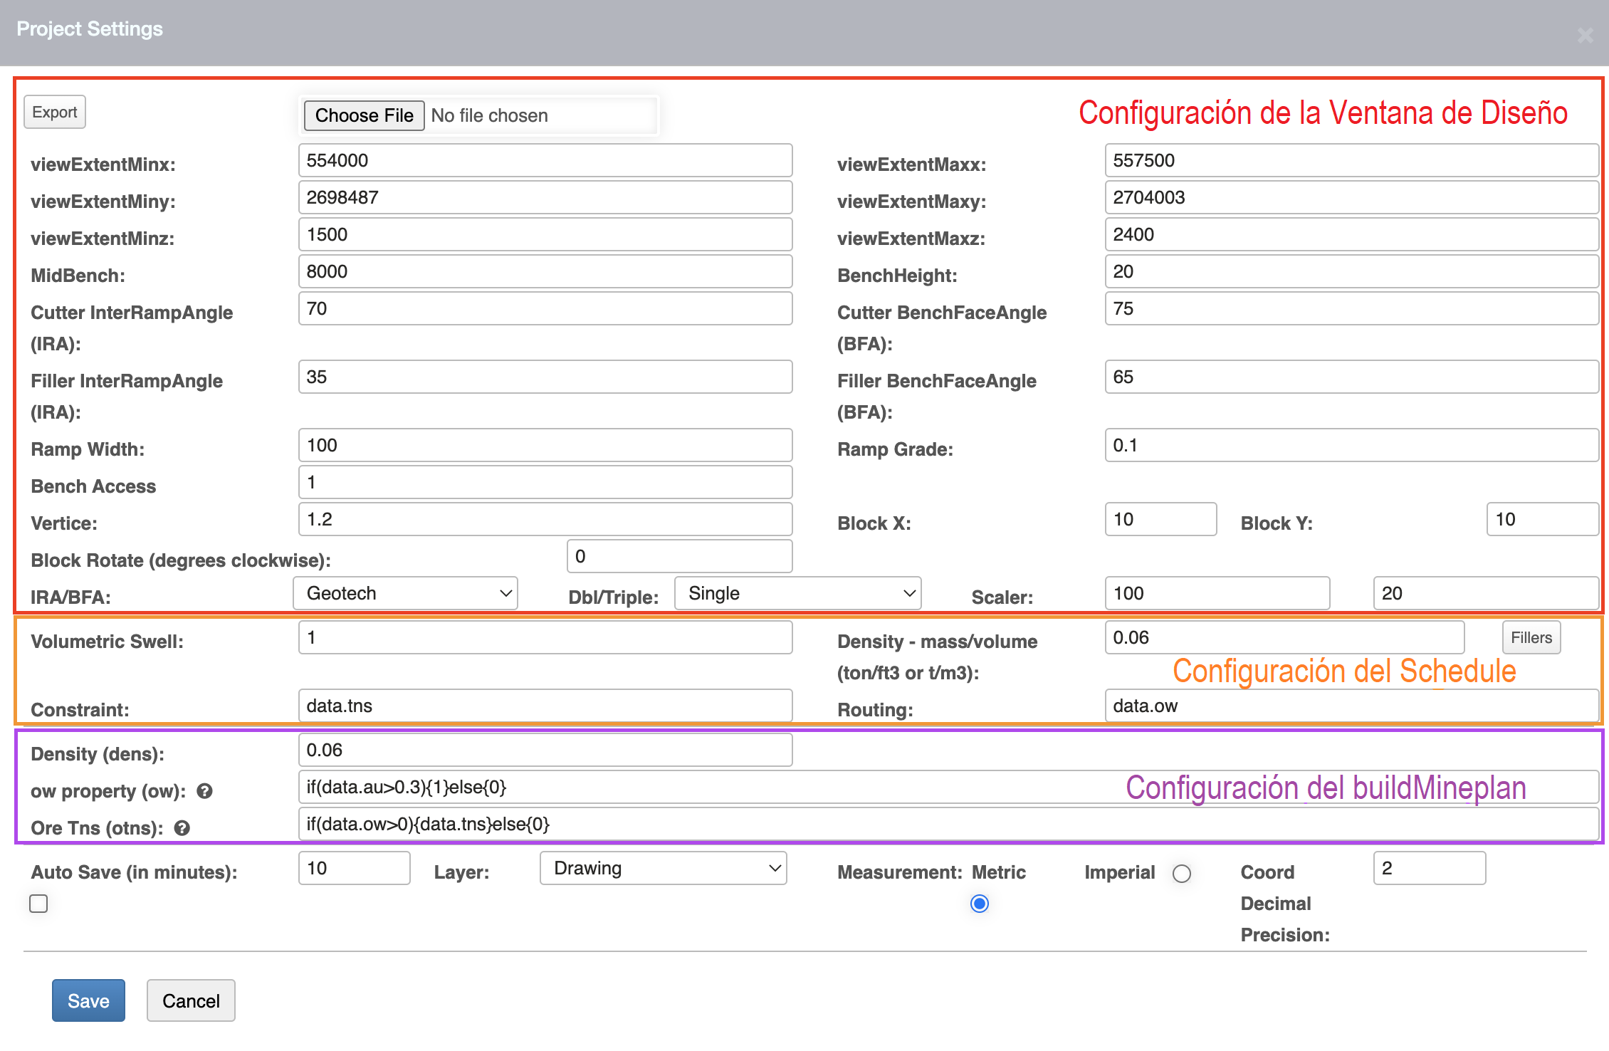Click the Ramp Grade field
This screenshot has width=1609, height=1051.
[x=1351, y=445]
